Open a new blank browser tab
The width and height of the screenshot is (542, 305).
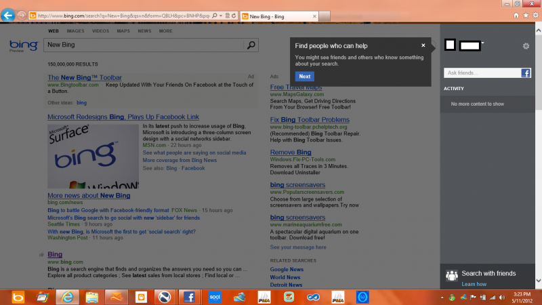coord(325,16)
